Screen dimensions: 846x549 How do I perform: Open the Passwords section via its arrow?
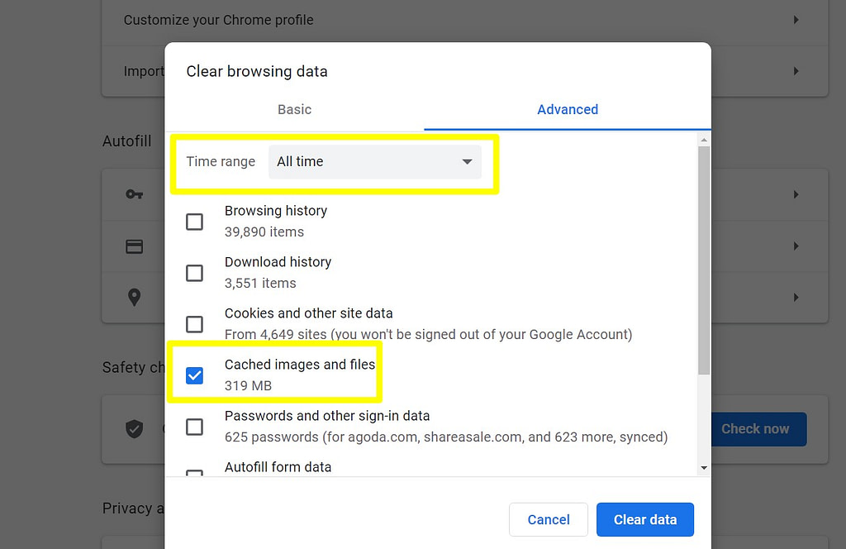[796, 193]
